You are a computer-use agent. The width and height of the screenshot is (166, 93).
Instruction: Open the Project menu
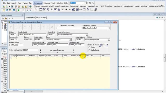point(25,3)
